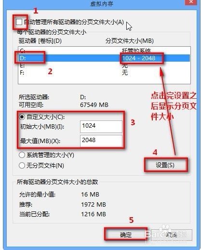201x250 pixels.
Task: Select drive F: in the drive list
Action: click(104, 73)
